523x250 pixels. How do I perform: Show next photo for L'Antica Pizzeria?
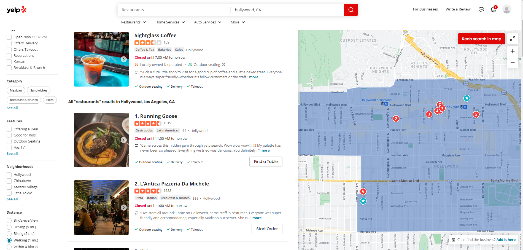click(x=124, y=208)
